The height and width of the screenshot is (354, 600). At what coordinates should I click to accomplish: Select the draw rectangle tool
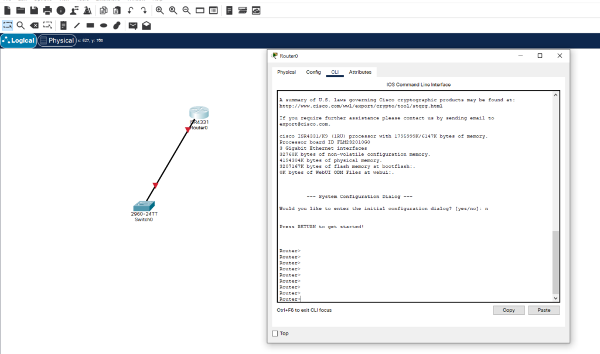click(90, 26)
